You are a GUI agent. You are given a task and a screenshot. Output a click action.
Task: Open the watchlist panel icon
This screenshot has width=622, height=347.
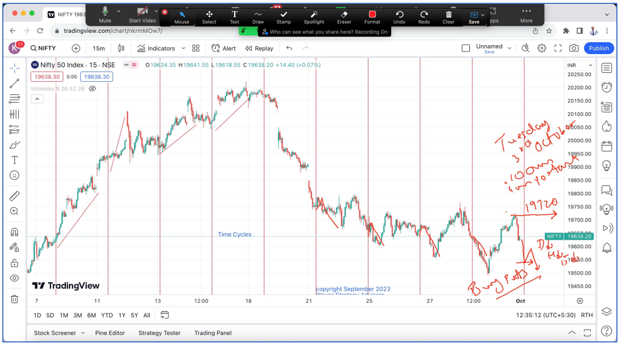click(x=607, y=68)
